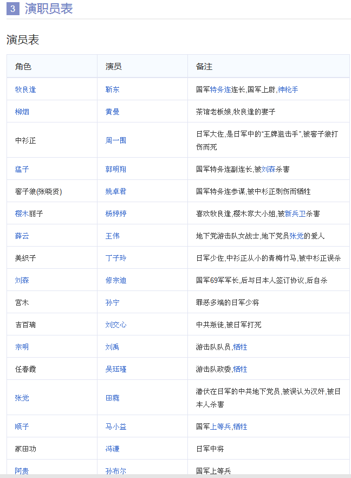Image resolution: width=351 pixels, height=478 pixels.
Task: Click actor 姚卓君's name
Action: [x=116, y=191]
